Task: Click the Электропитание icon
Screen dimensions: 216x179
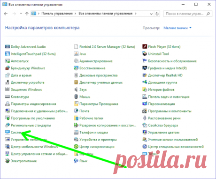Action: 8,161
